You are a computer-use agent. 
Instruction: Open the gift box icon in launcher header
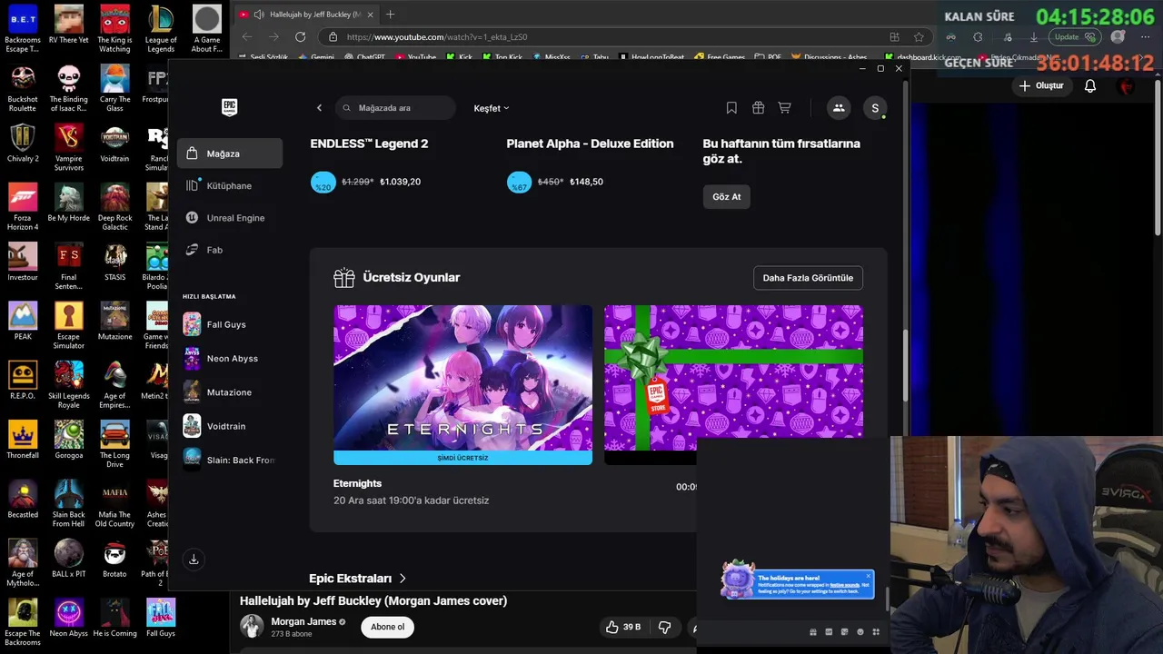758,108
